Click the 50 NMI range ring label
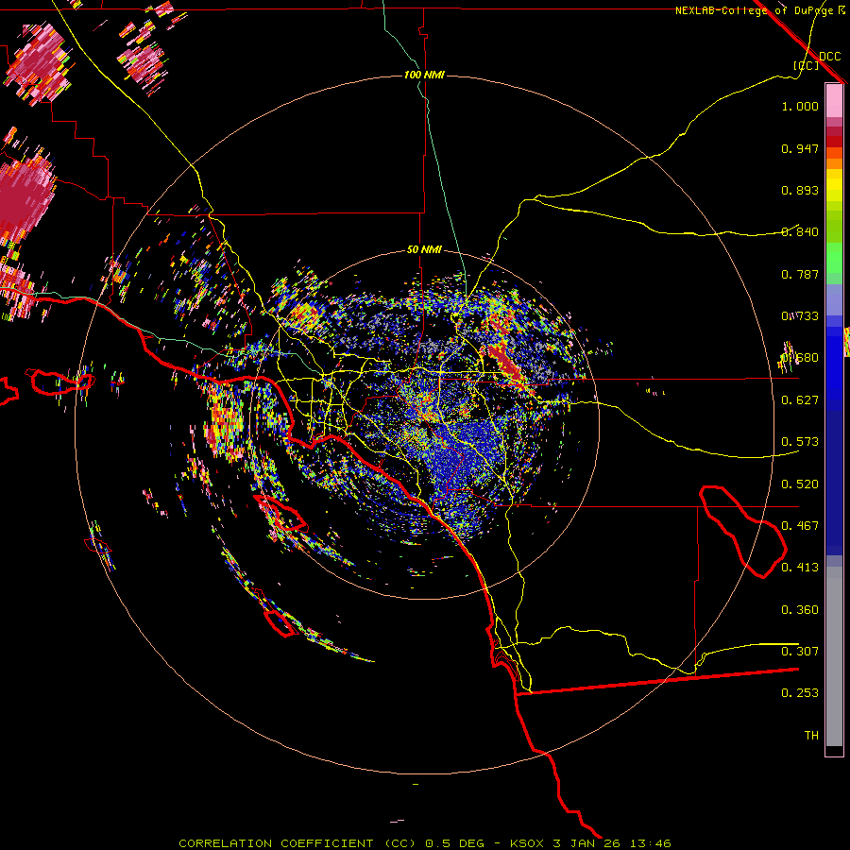The width and height of the screenshot is (850, 850). 424,249
